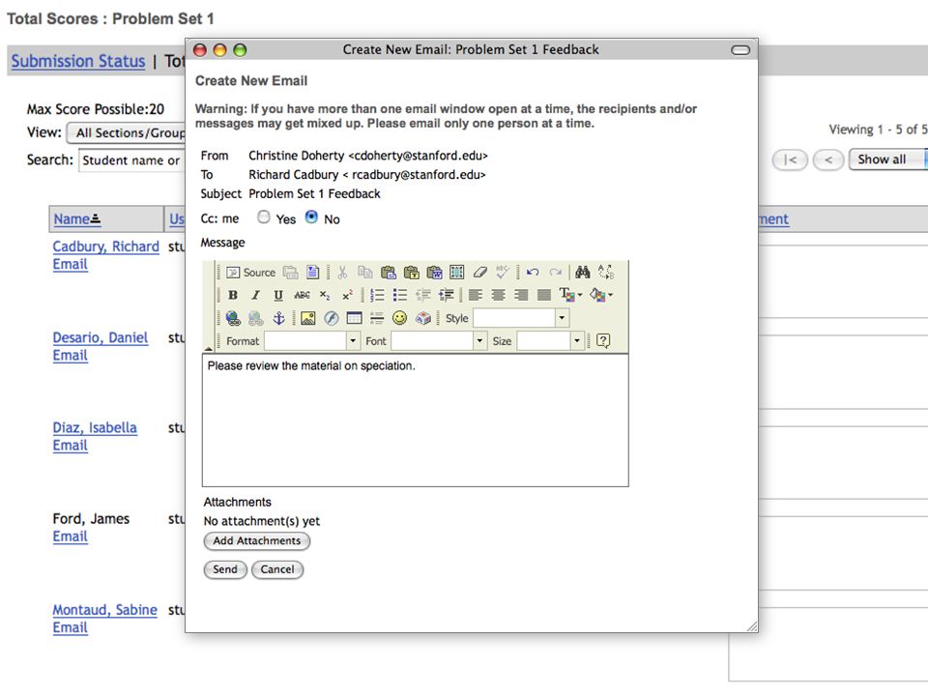This screenshot has height=696, width=928.
Task: Toggle Source view in the editor toolbar
Action: [251, 273]
